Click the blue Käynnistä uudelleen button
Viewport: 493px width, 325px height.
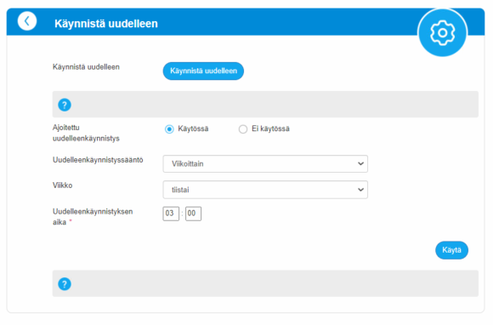click(203, 71)
